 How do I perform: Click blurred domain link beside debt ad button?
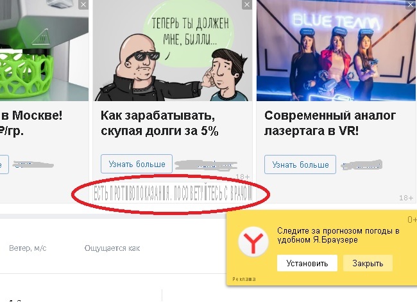pos(206,165)
